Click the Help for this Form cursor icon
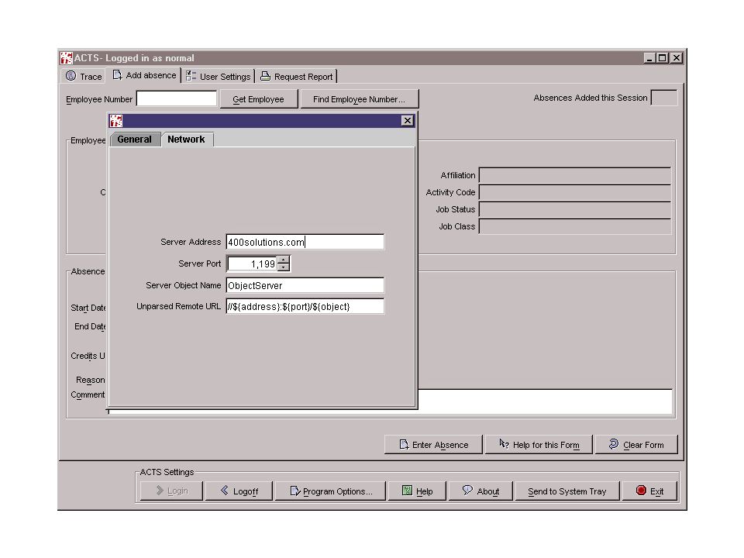The height and width of the screenshot is (558, 744). (x=504, y=444)
